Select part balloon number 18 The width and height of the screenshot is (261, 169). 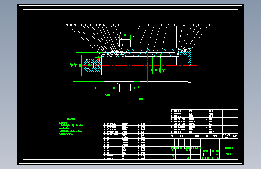(90, 25)
